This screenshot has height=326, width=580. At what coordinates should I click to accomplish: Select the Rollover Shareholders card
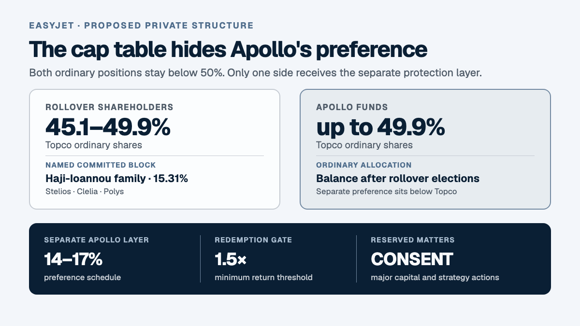155,149
